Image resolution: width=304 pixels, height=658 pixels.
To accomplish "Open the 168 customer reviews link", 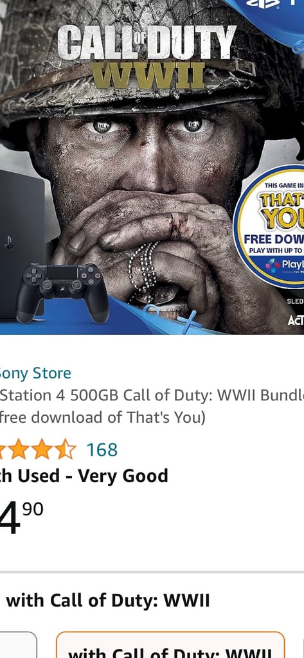I will coord(102,450).
